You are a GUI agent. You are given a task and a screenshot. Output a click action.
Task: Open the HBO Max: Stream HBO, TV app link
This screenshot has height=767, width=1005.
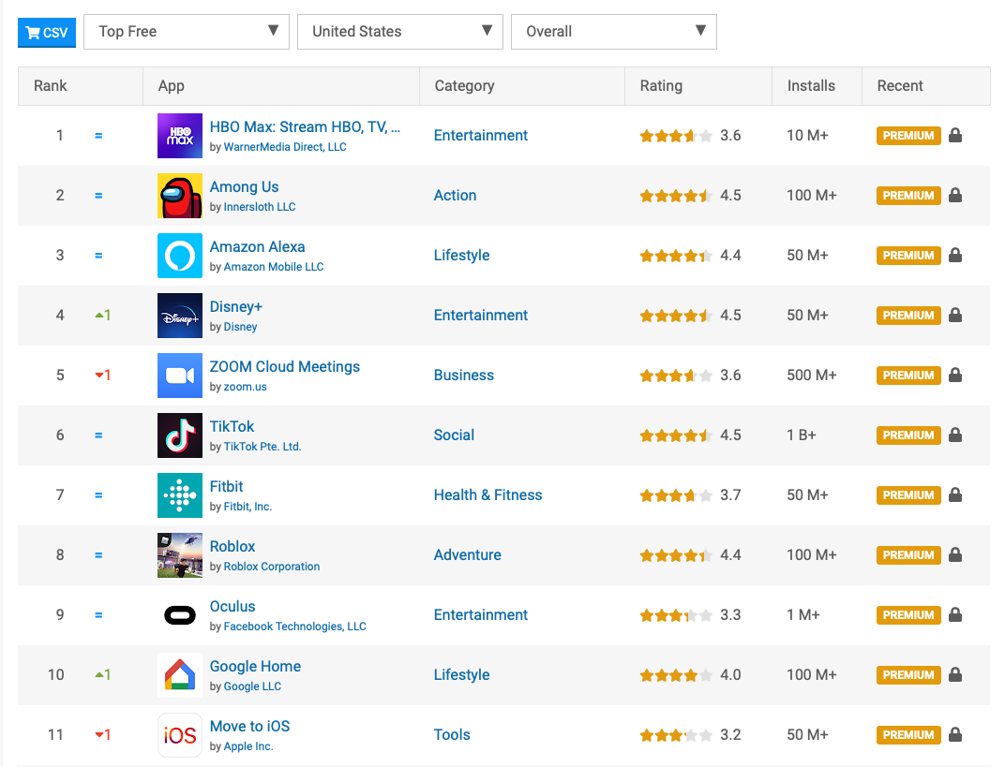pos(305,126)
